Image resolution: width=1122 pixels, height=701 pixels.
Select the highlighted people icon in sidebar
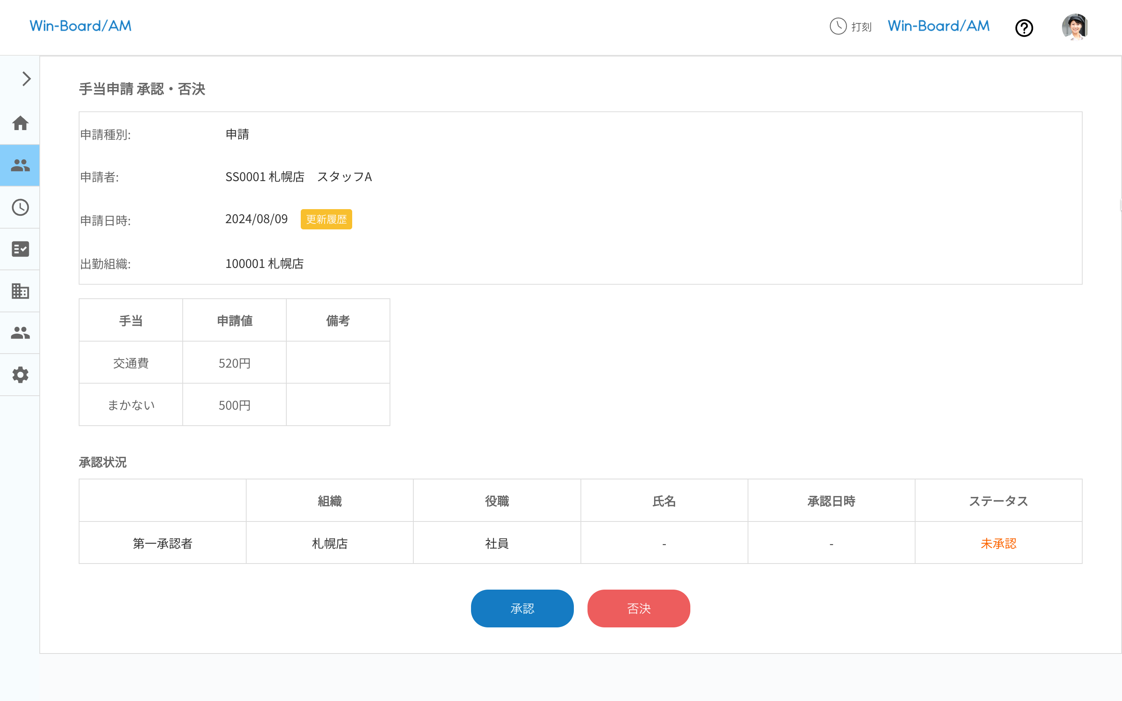(20, 165)
